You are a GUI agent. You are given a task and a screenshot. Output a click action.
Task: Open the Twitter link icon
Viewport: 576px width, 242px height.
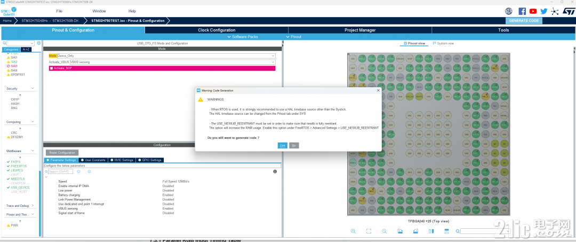point(543,11)
